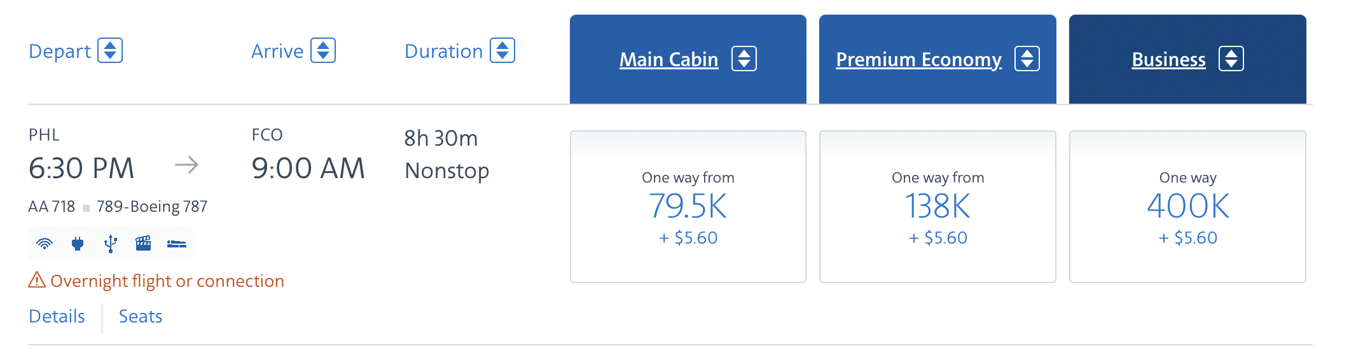Viewport: 1356px width, 360px height.
Task: Select the 79.5K Main Cabin fare
Action: click(x=688, y=207)
